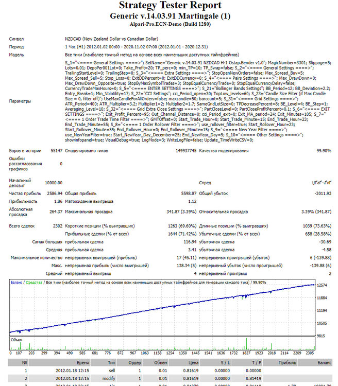Viewport: 338px width, 386px height.
Task: Click the 'Параметры' row label
Action: (20, 101)
